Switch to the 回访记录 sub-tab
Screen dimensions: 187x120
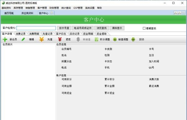click(74, 34)
